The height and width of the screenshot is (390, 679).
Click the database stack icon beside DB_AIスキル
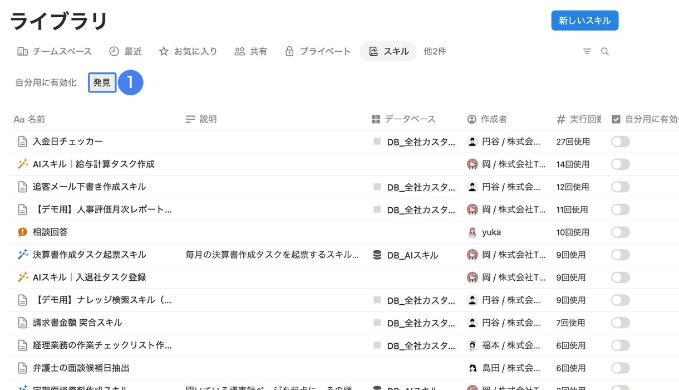click(x=377, y=255)
